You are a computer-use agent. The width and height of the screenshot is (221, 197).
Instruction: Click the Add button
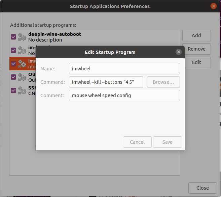point(196,36)
